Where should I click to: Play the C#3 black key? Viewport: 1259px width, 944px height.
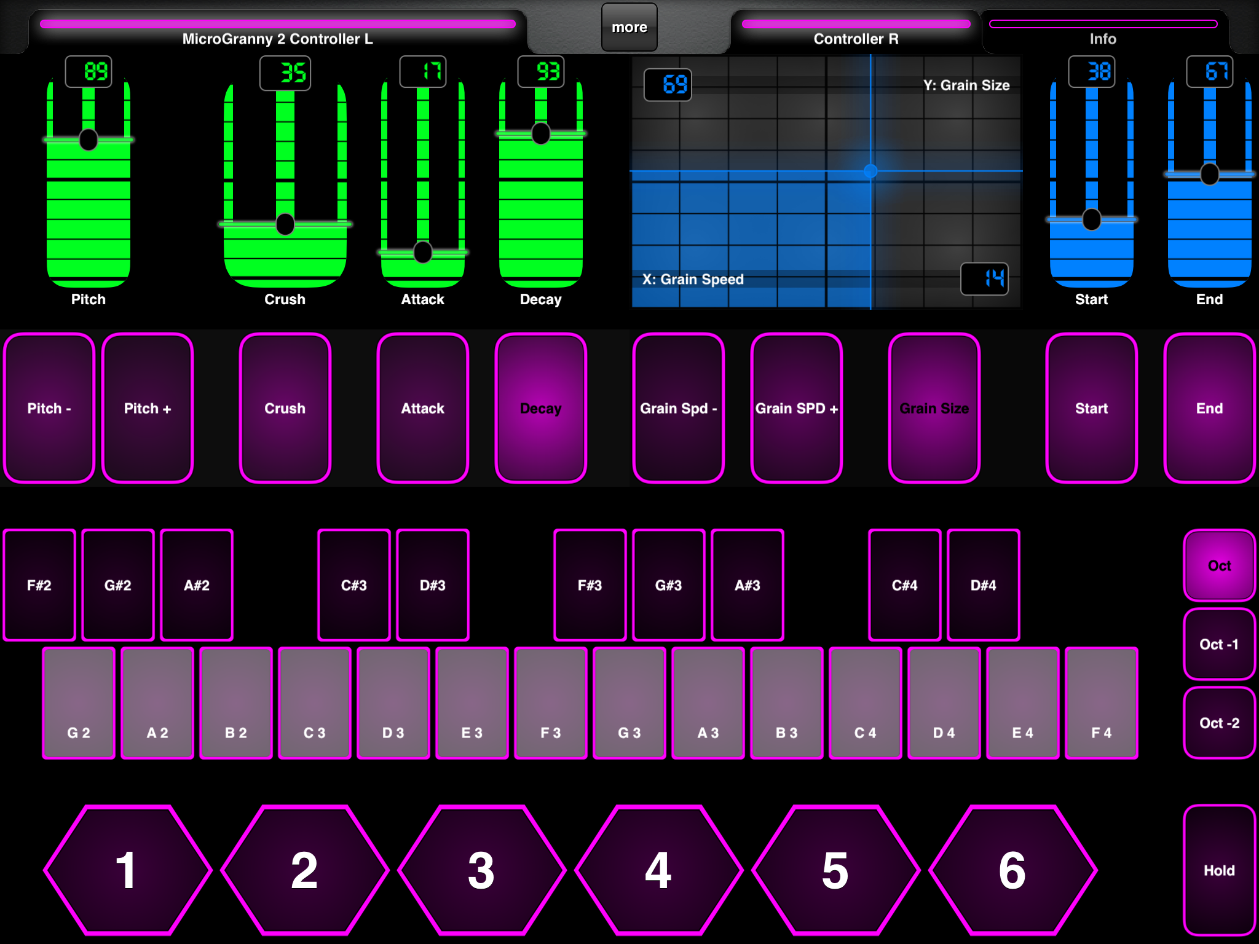[x=354, y=585]
